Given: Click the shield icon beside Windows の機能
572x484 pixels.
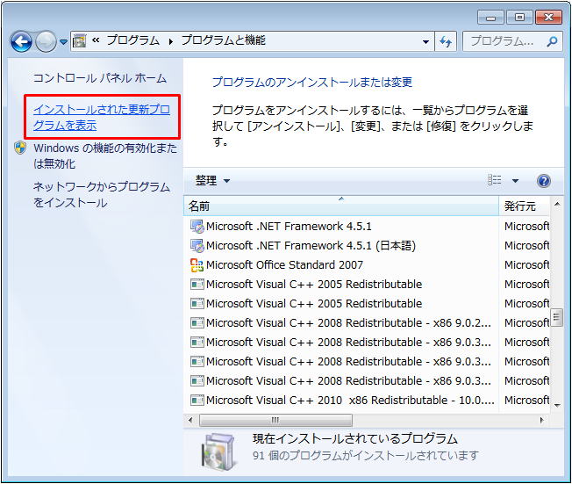Looking at the screenshot, I should pyautogui.click(x=20, y=148).
